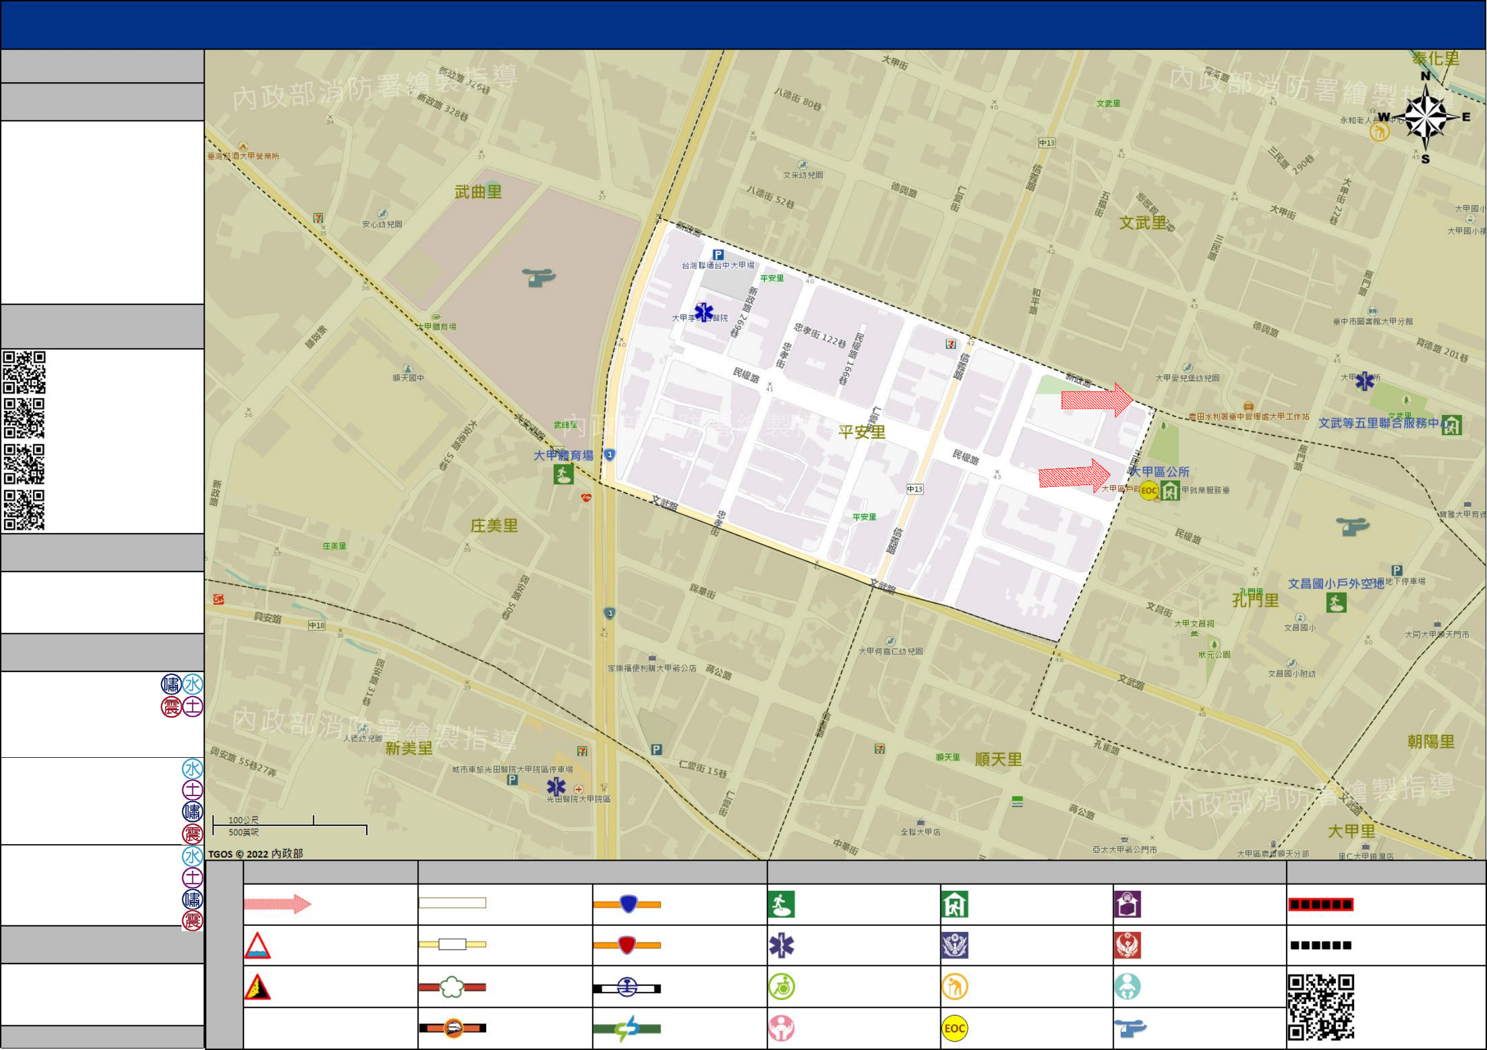Viewport: 1487px width, 1050px height.
Task: Click the parking icon near 仁愛街 15巷
Action: pyautogui.click(x=657, y=750)
